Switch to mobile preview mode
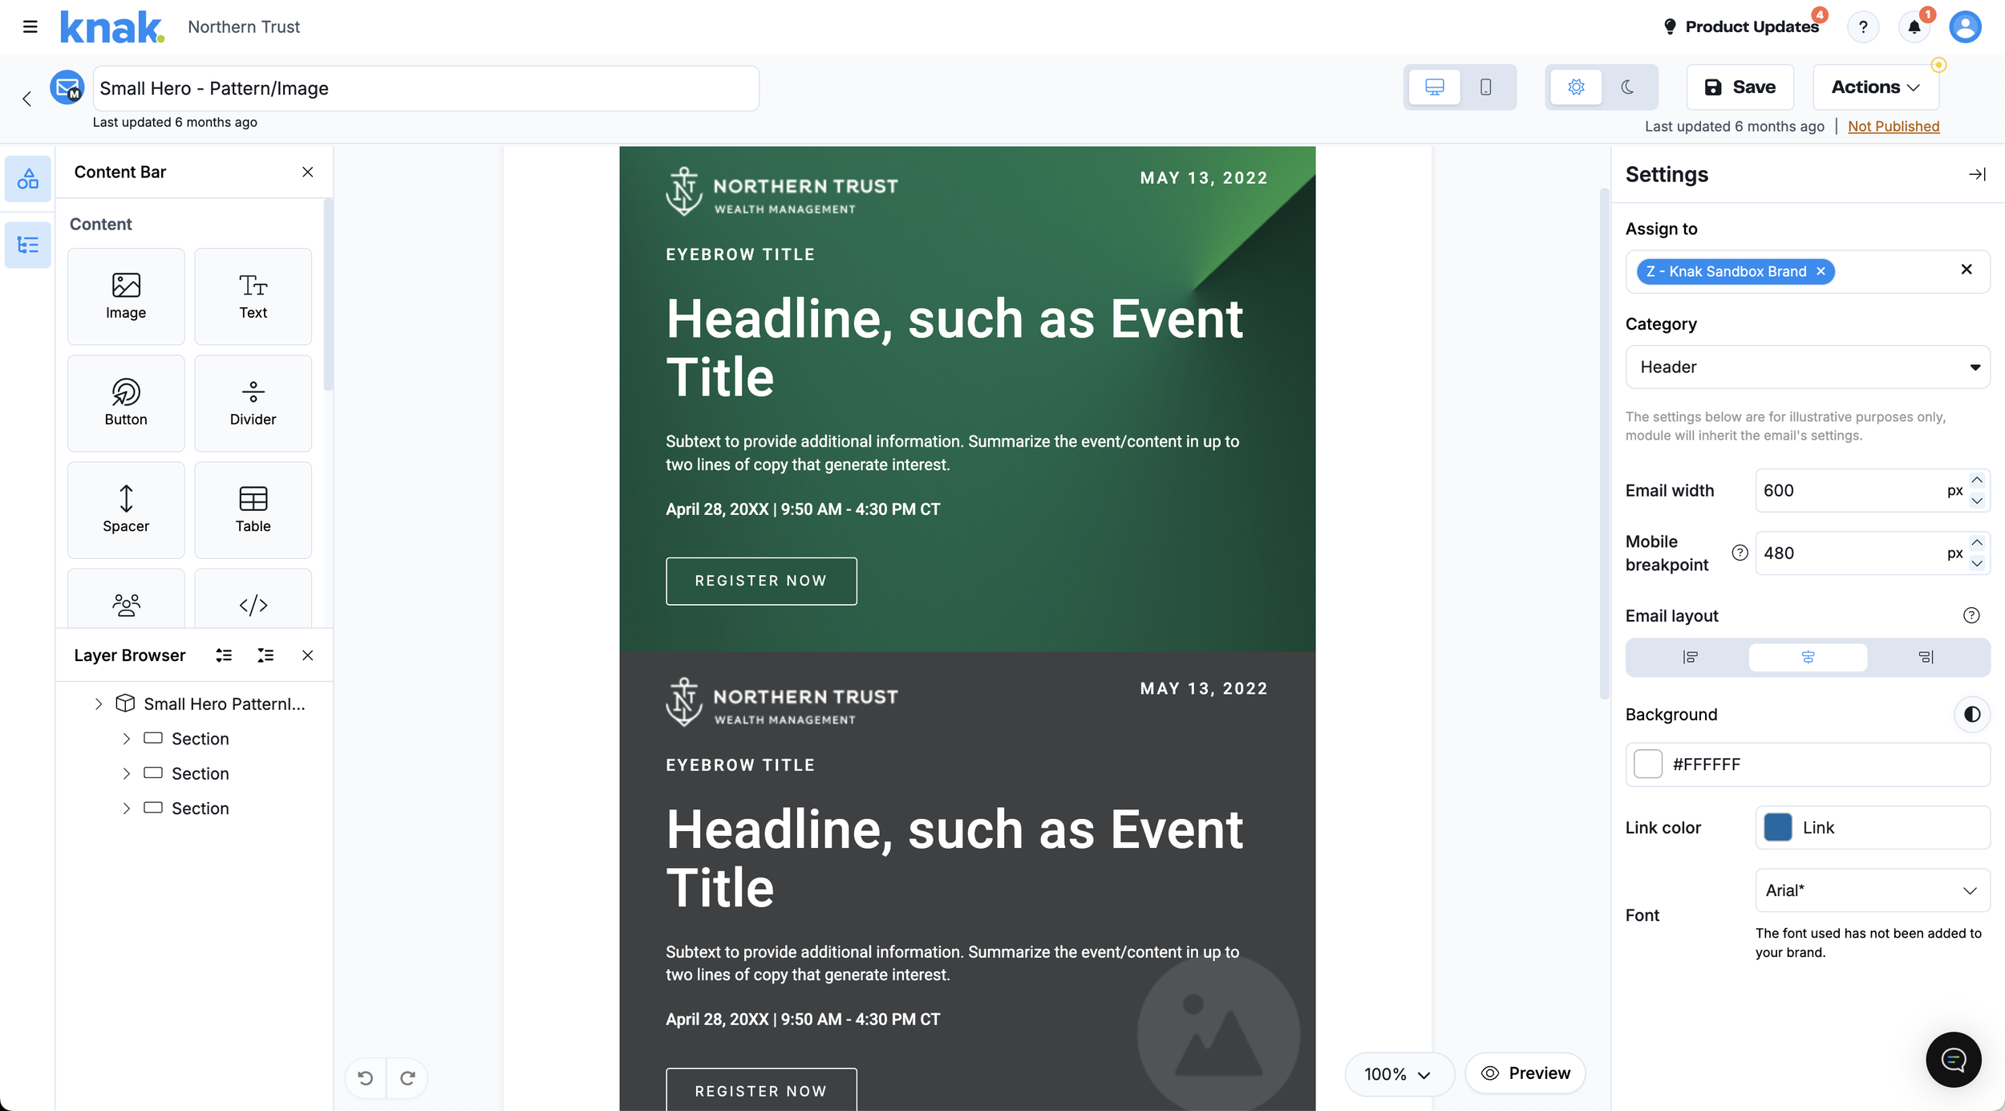This screenshot has width=2005, height=1111. [1485, 87]
